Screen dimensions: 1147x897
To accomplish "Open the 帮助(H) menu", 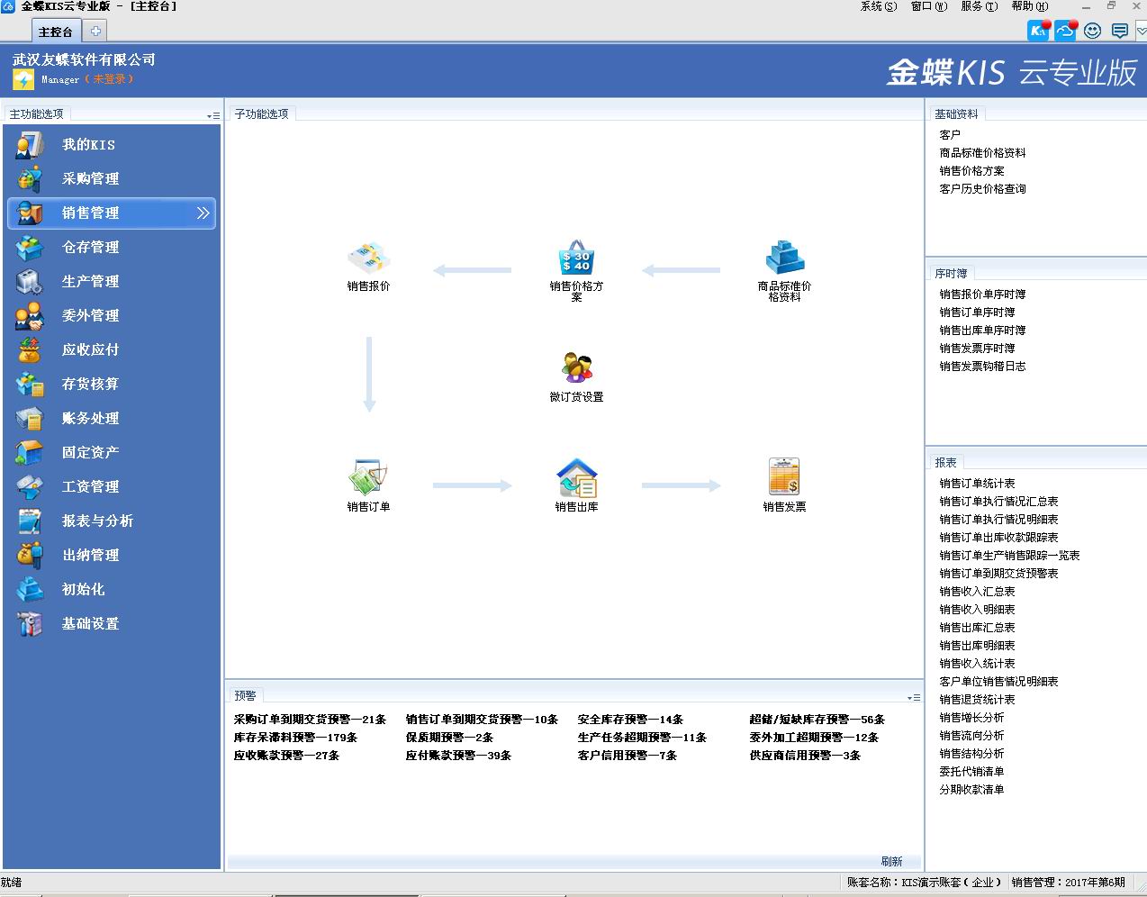I will tap(1030, 6).
